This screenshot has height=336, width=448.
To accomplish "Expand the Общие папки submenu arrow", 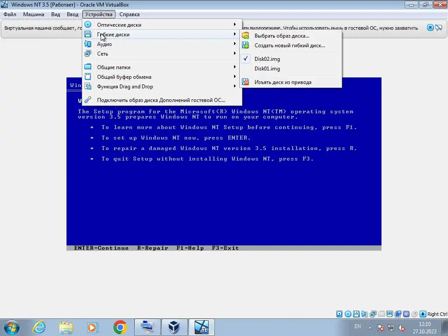I will (234, 67).
